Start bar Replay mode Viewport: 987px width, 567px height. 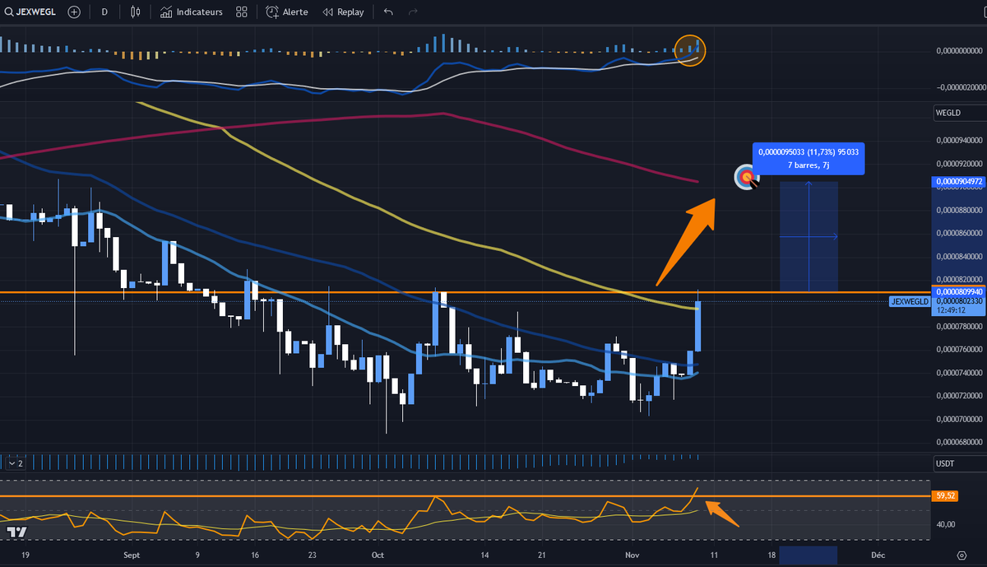(343, 12)
